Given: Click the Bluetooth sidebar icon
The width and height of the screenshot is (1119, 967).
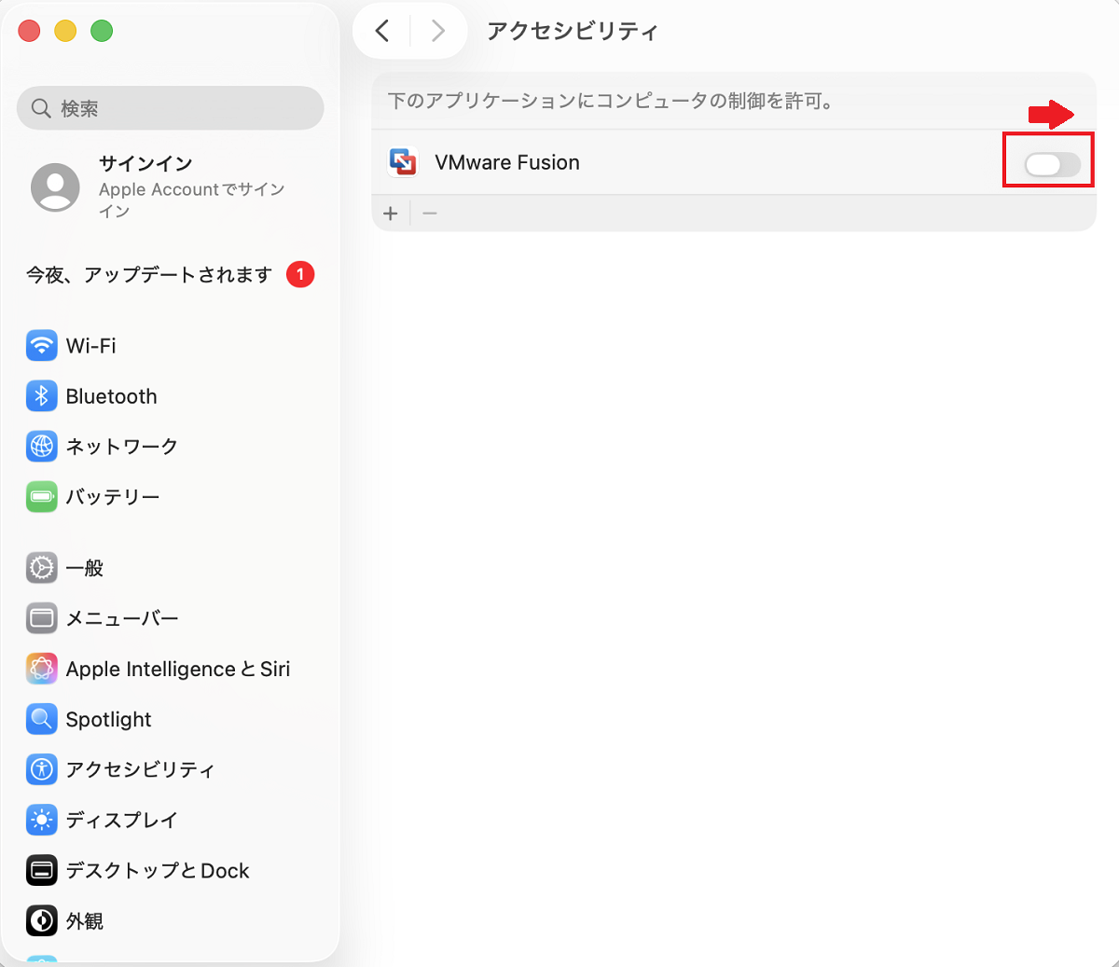Looking at the screenshot, I should (x=42, y=396).
